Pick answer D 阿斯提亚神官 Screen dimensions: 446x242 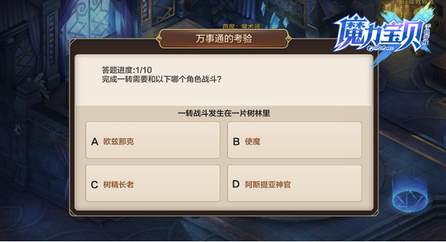pos(295,183)
